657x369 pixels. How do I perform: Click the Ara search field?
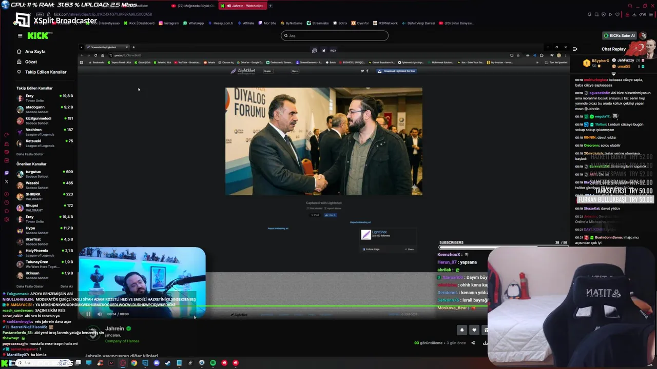pyautogui.click(x=335, y=36)
